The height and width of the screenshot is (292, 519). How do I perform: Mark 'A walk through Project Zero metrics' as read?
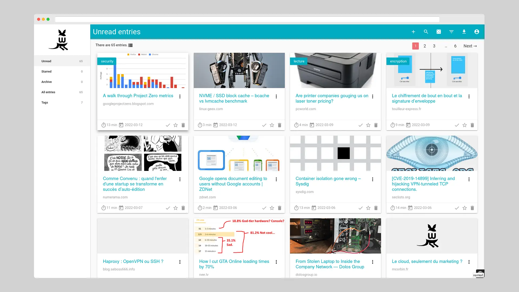(168, 125)
